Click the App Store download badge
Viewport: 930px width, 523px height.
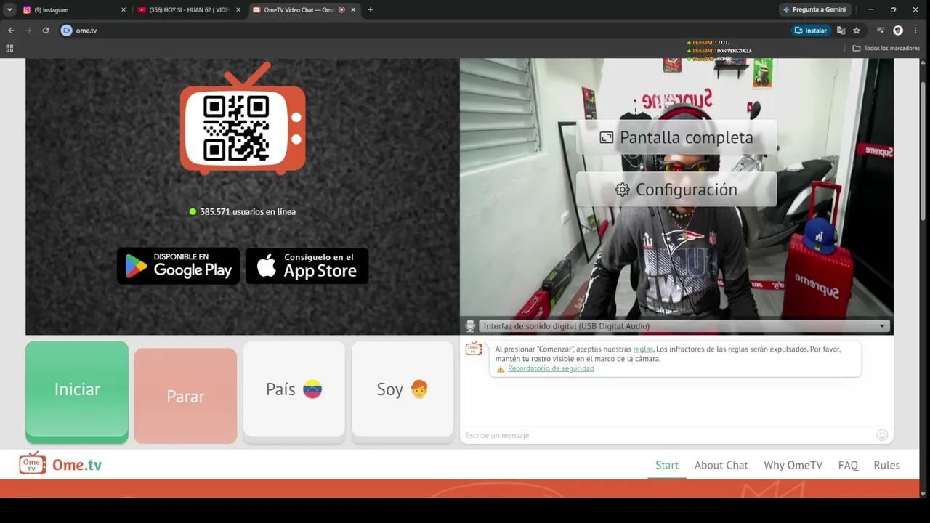coord(307,266)
